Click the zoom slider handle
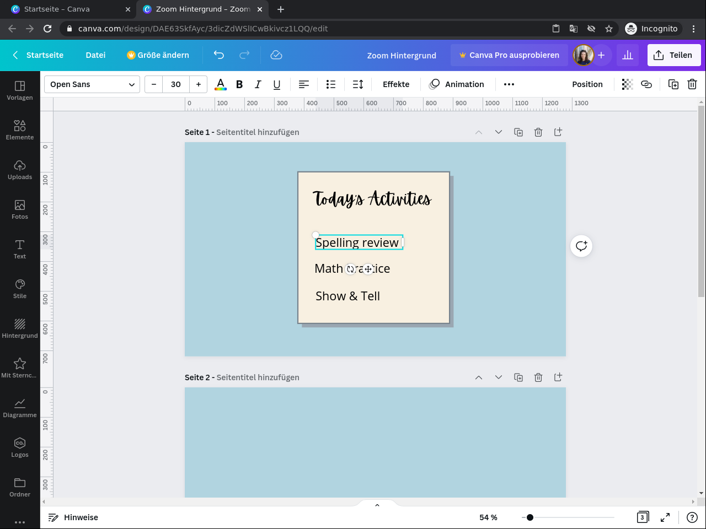706x529 pixels. tap(530, 517)
